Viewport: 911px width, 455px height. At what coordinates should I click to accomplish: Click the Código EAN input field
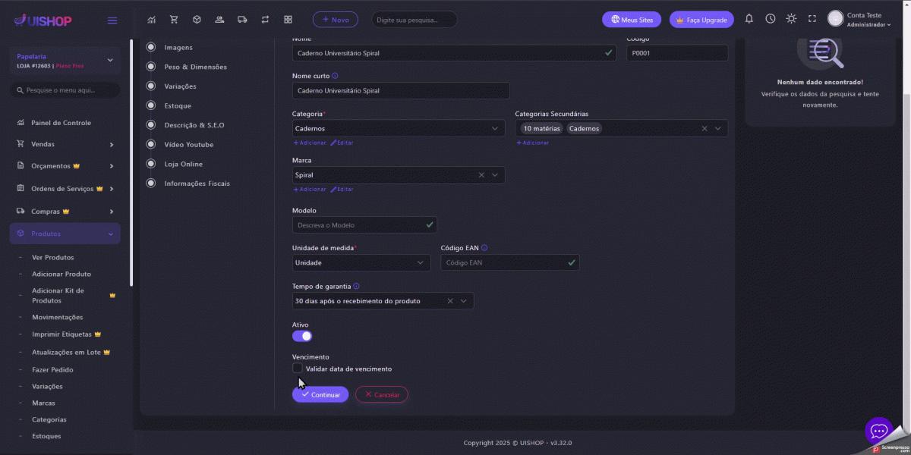(x=504, y=263)
